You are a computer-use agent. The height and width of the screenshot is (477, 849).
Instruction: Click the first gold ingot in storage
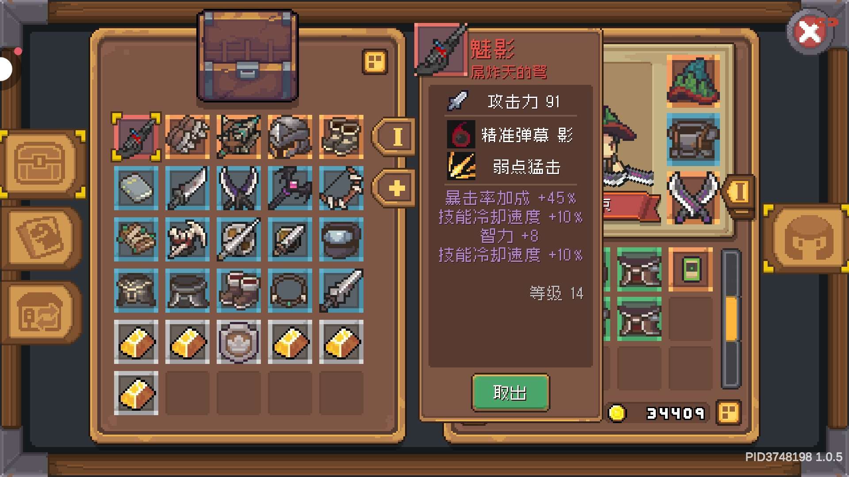click(136, 342)
